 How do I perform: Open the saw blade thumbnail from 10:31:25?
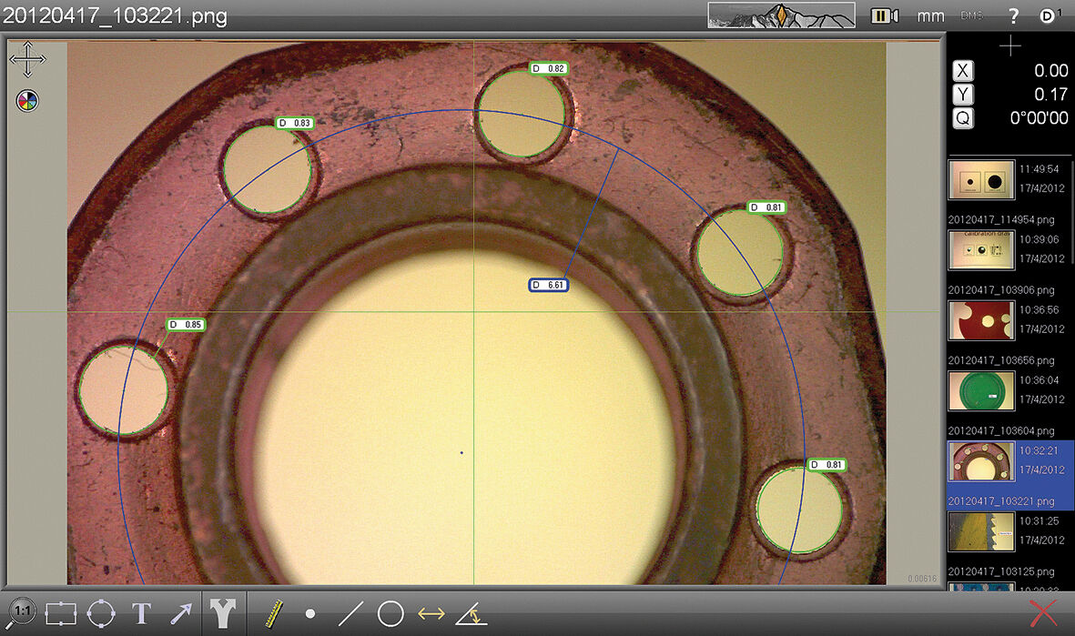click(981, 531)
